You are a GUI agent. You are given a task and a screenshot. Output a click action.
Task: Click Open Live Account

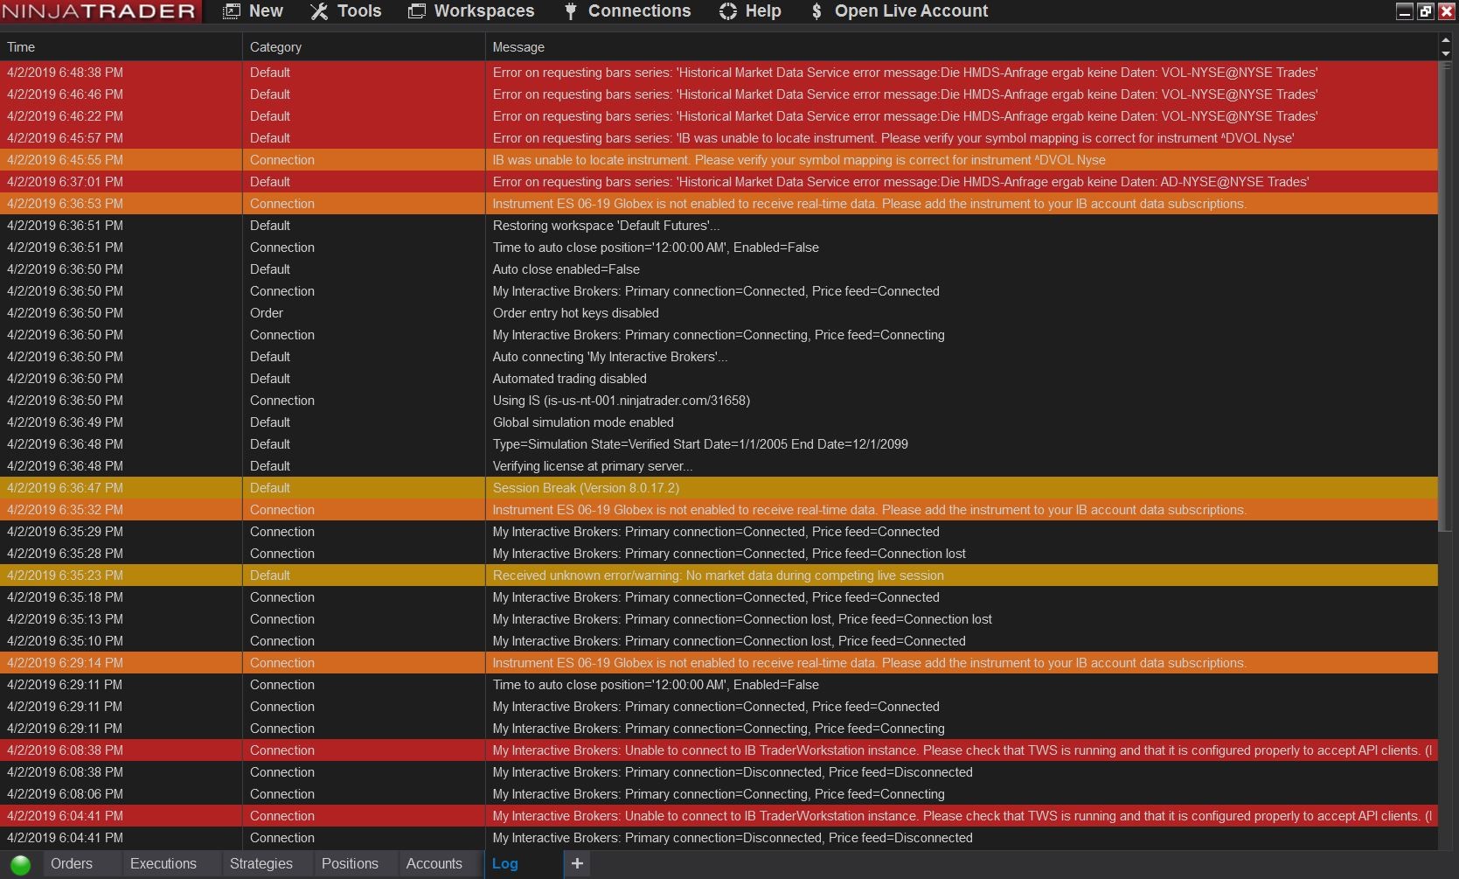pyautogui.click(x=900, y=11)
